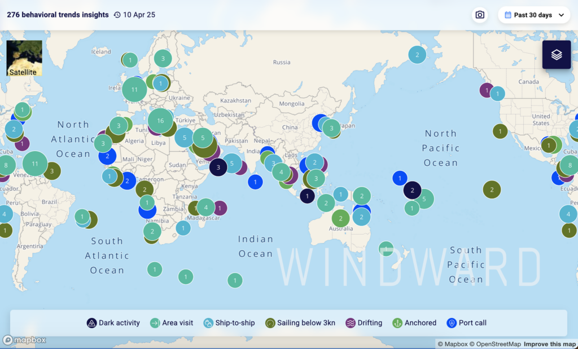Click the Port call legend icon
The height and width of the screenshot is (349, 578).
tap(452, 323)
